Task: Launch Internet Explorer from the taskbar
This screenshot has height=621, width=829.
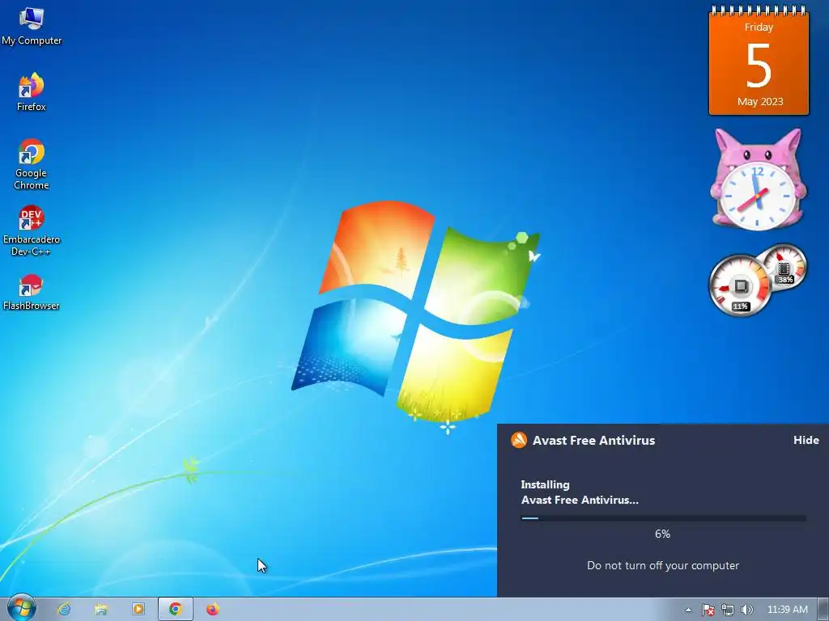Action: pyautogui.click(x=65, y=610)
